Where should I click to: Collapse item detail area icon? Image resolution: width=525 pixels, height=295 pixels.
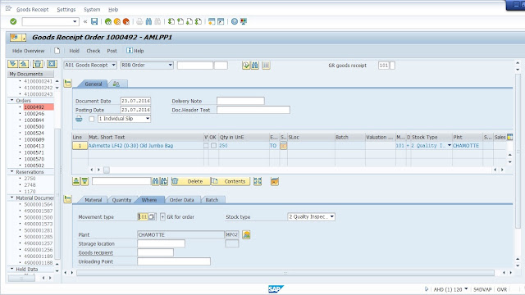click(x=67, y=199)
